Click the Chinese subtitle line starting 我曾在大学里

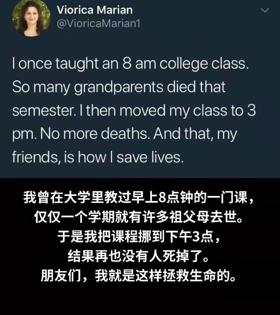[139, 198]
